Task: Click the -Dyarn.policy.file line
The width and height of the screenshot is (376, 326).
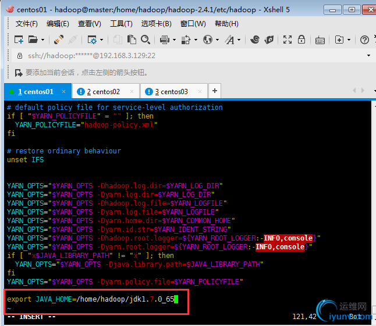Action: 125,282
